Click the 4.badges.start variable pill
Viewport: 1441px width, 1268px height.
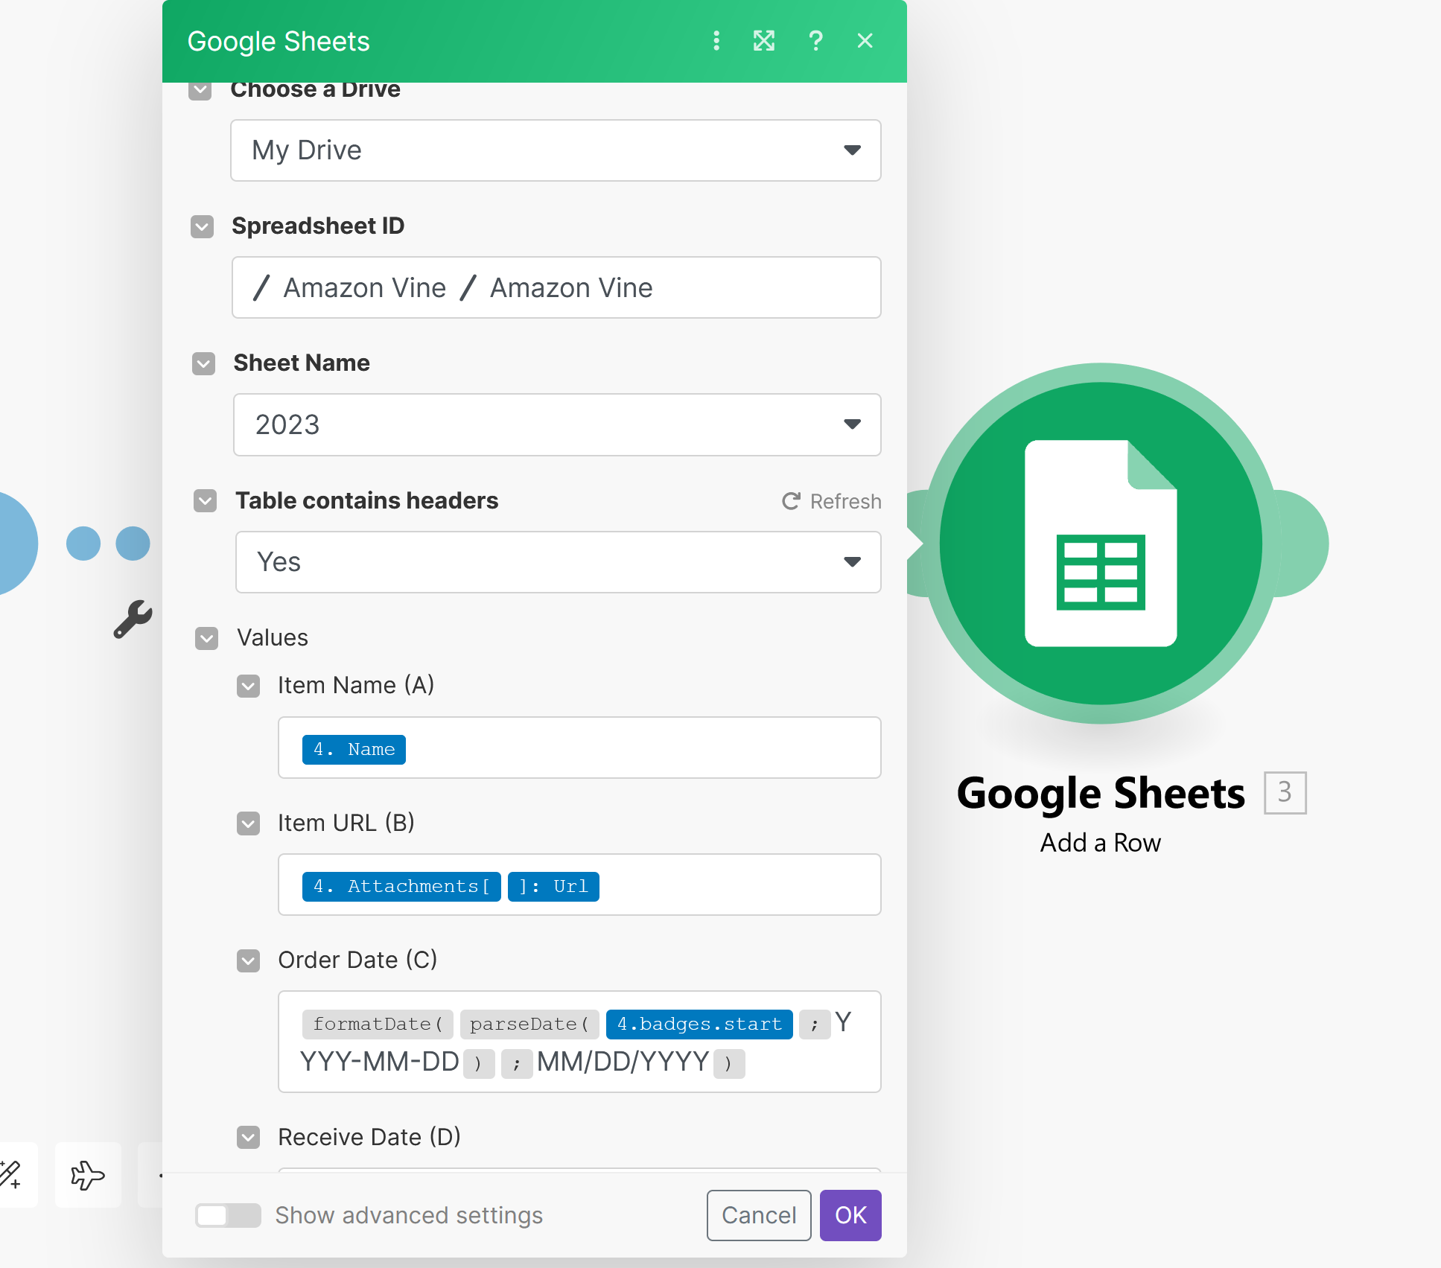pyautogui.click(x=699, y=1024)
